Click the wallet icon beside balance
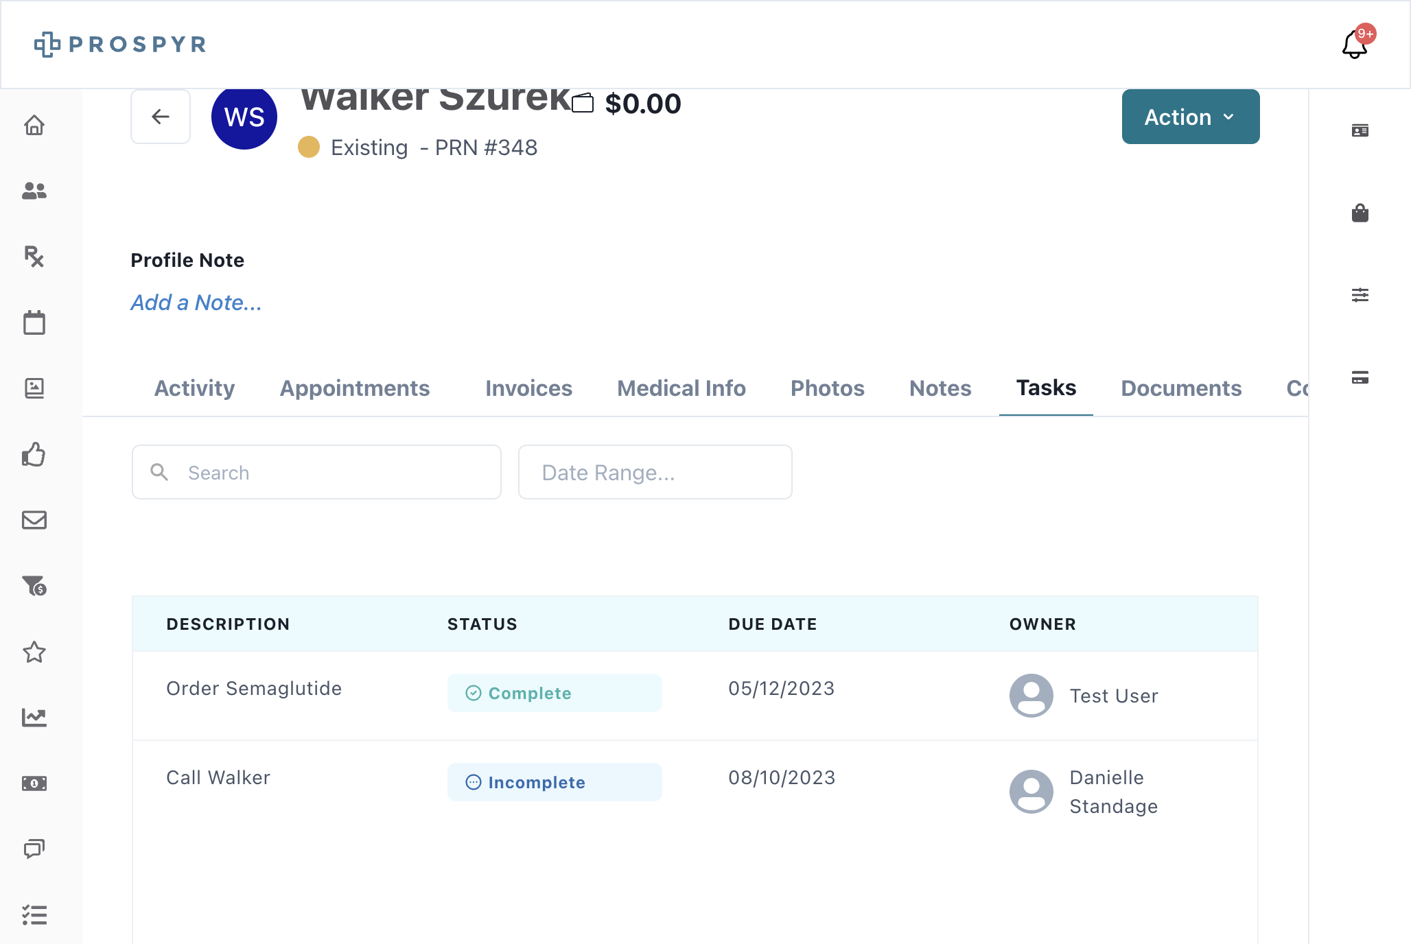 point(583,103)
